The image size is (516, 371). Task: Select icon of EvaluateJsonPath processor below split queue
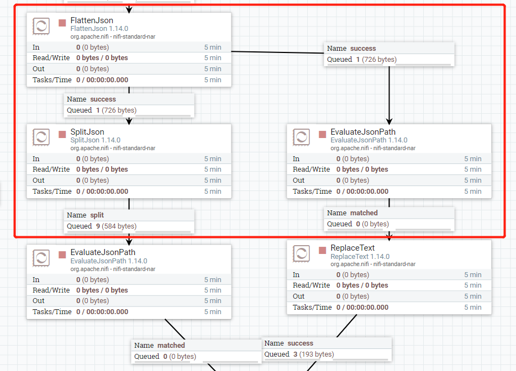(41, 258)
